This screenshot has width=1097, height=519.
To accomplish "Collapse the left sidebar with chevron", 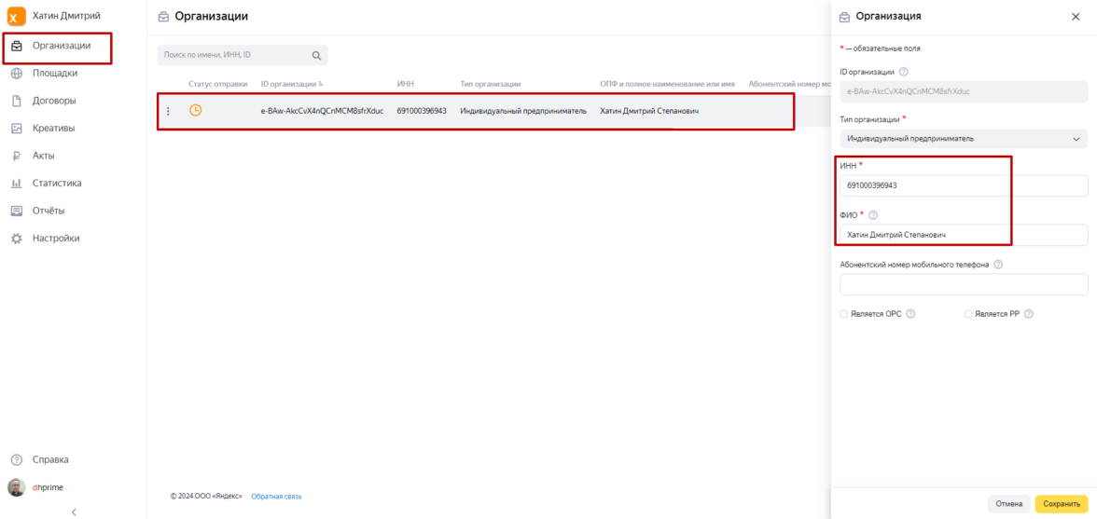I will pyautogui.click(x=74, y=512).
